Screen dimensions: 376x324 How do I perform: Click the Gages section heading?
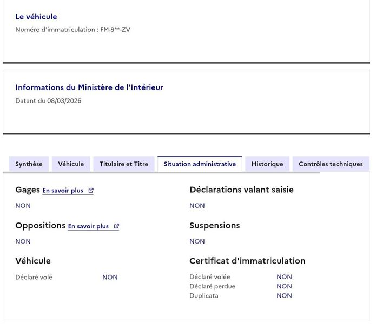click(28, 190)
